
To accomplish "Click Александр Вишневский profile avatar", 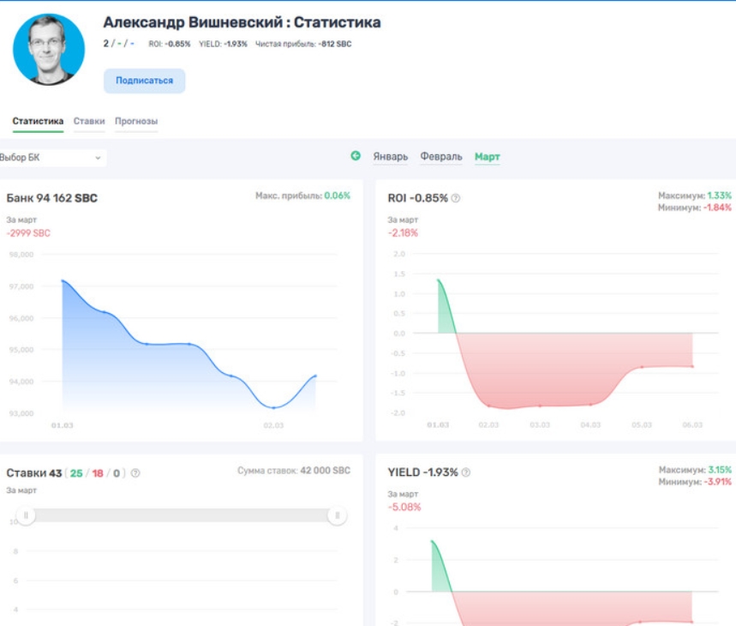I will tap(48, 50).
